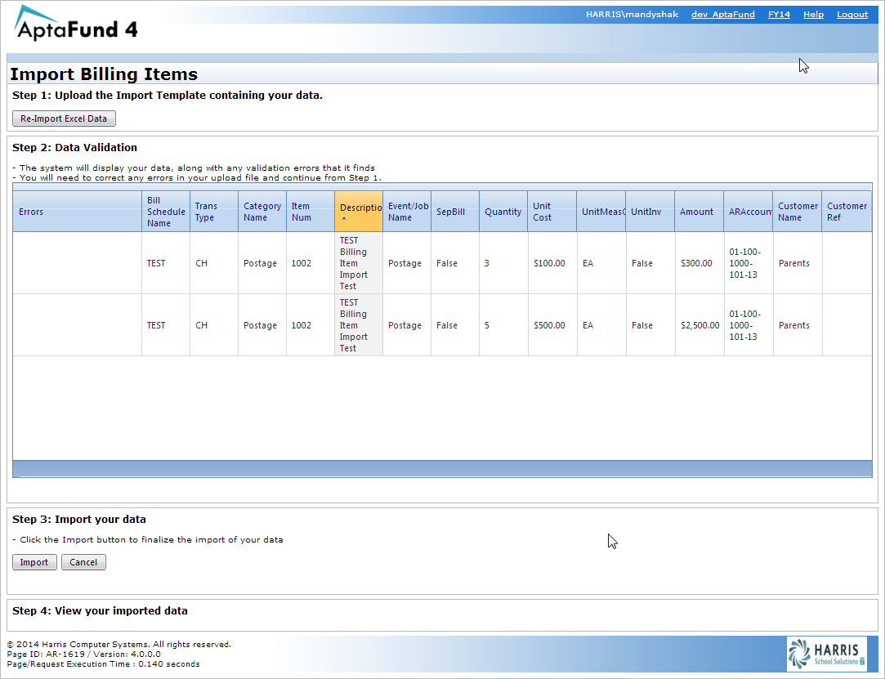Viewport: 885px width, 679px height.
Task: Select Parents customer in the $2,500.00 row
Action: pos(798,325)
